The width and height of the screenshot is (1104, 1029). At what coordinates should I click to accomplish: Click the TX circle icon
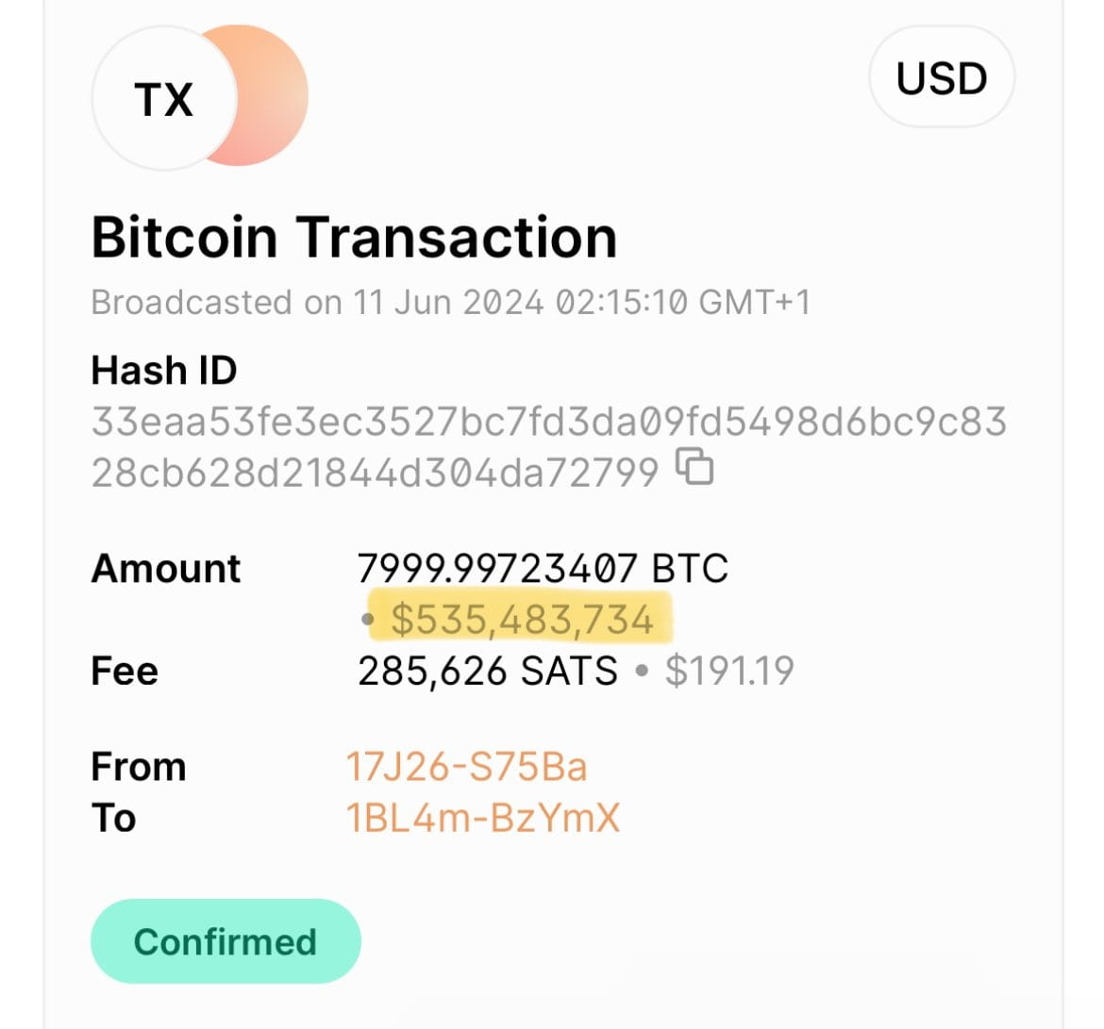(163, 100)
